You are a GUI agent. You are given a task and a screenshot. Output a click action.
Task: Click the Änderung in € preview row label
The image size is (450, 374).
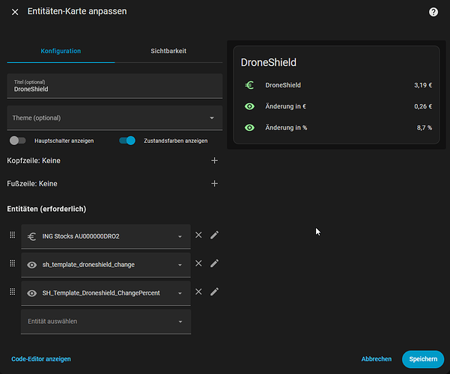(285, 106)
